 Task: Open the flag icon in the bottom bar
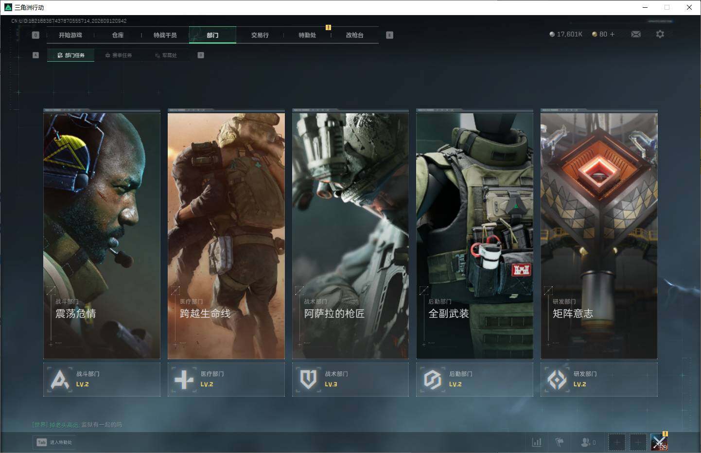(560, 442)
